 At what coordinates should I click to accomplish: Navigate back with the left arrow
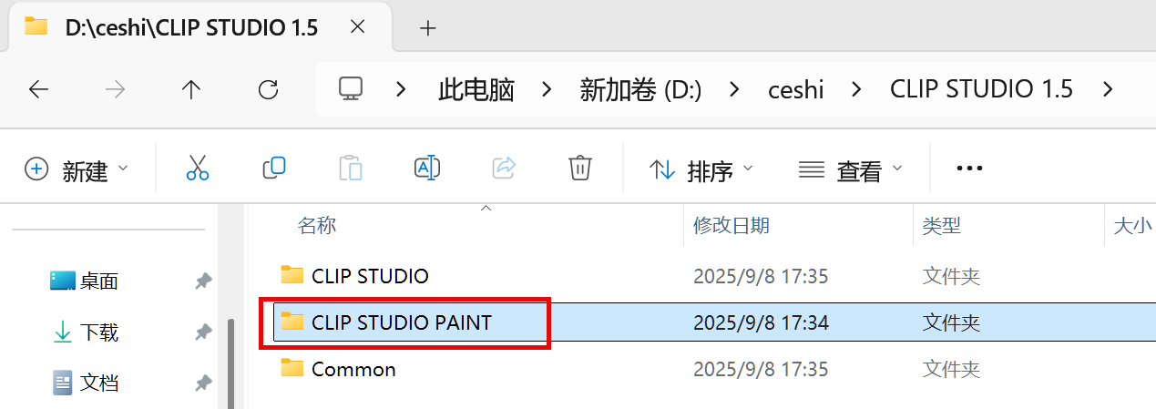tap(37, 89)
